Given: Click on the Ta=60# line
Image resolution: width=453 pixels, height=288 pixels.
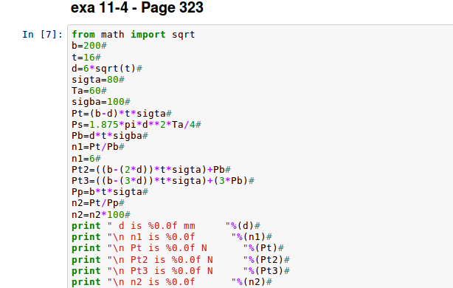Looking at the screenshot, I should pyautogui.click(x=89, y=91).
